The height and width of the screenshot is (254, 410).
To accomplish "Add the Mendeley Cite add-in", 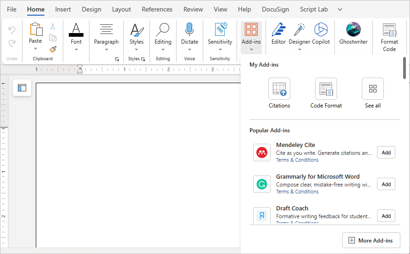I will (x=386, y=152).
